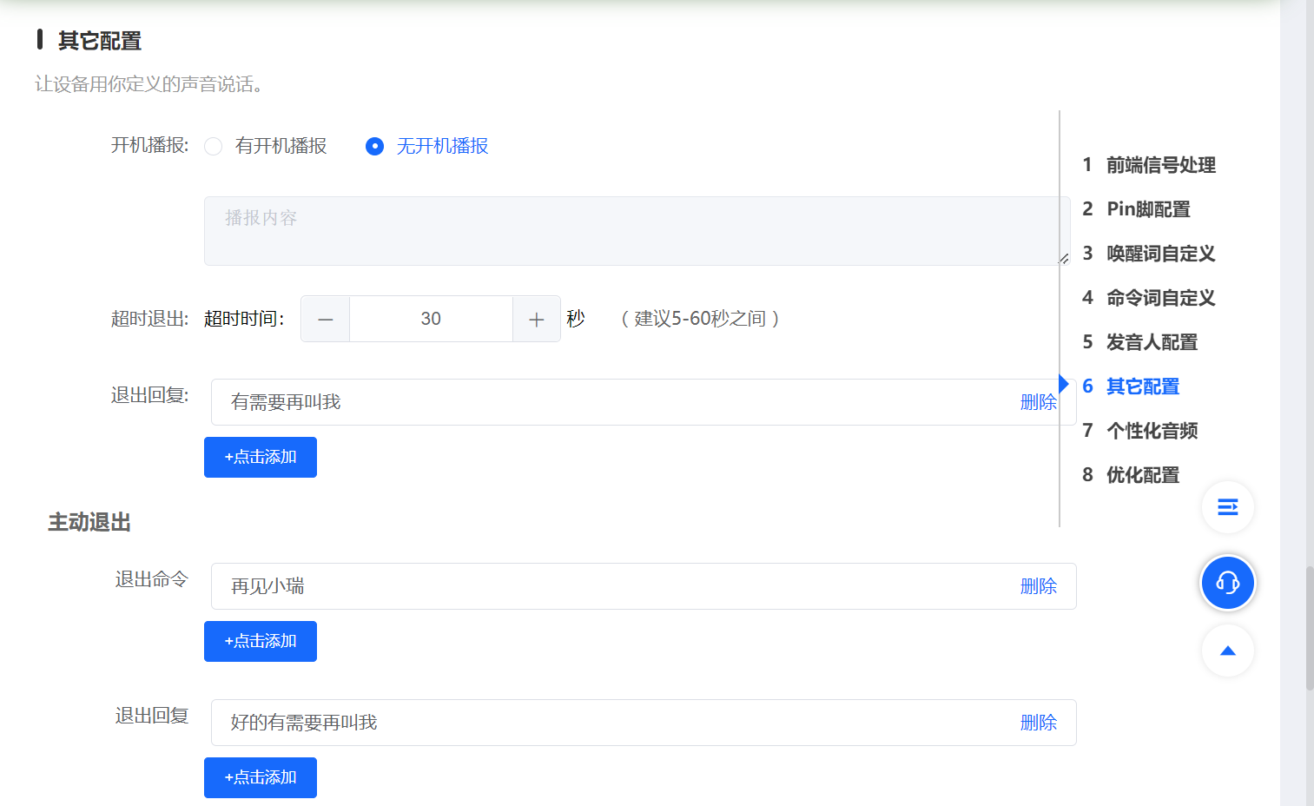This screenshot has height=806, width=1314.
Task: Click the 播报内容 text area
Action: pos(637,231)
